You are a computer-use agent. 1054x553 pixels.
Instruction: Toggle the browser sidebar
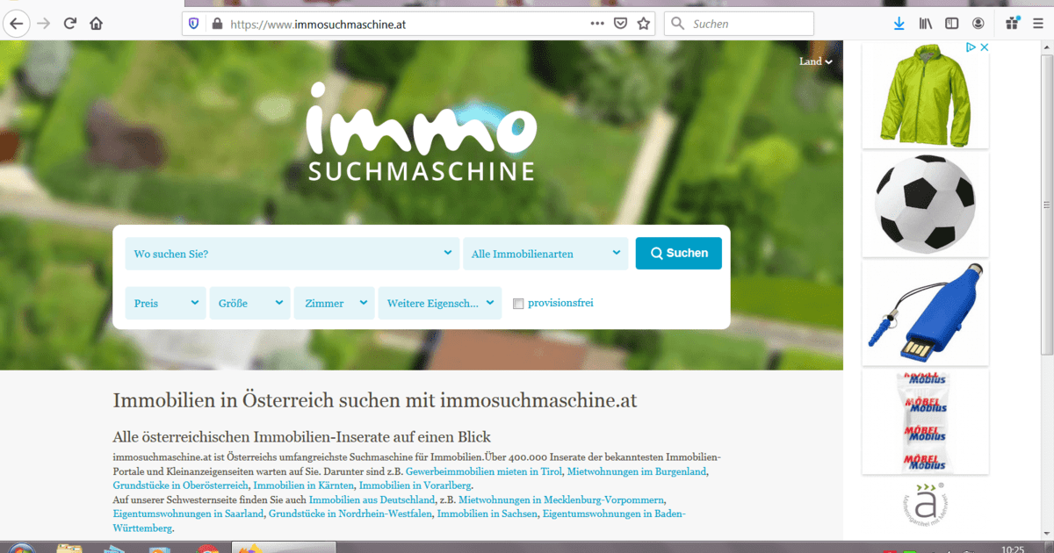click(x=951, y=24)
